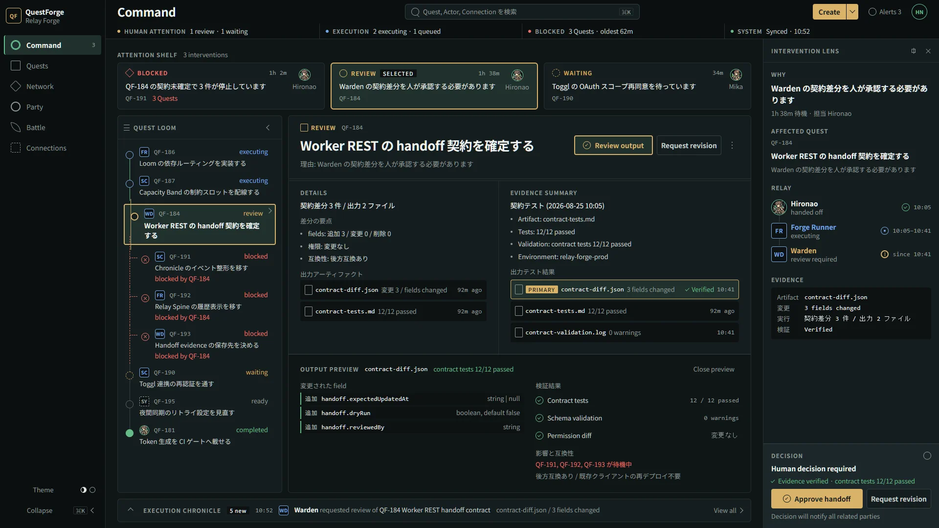Click Approve handoff
This screenshot has height=528, width=939.
817,499
